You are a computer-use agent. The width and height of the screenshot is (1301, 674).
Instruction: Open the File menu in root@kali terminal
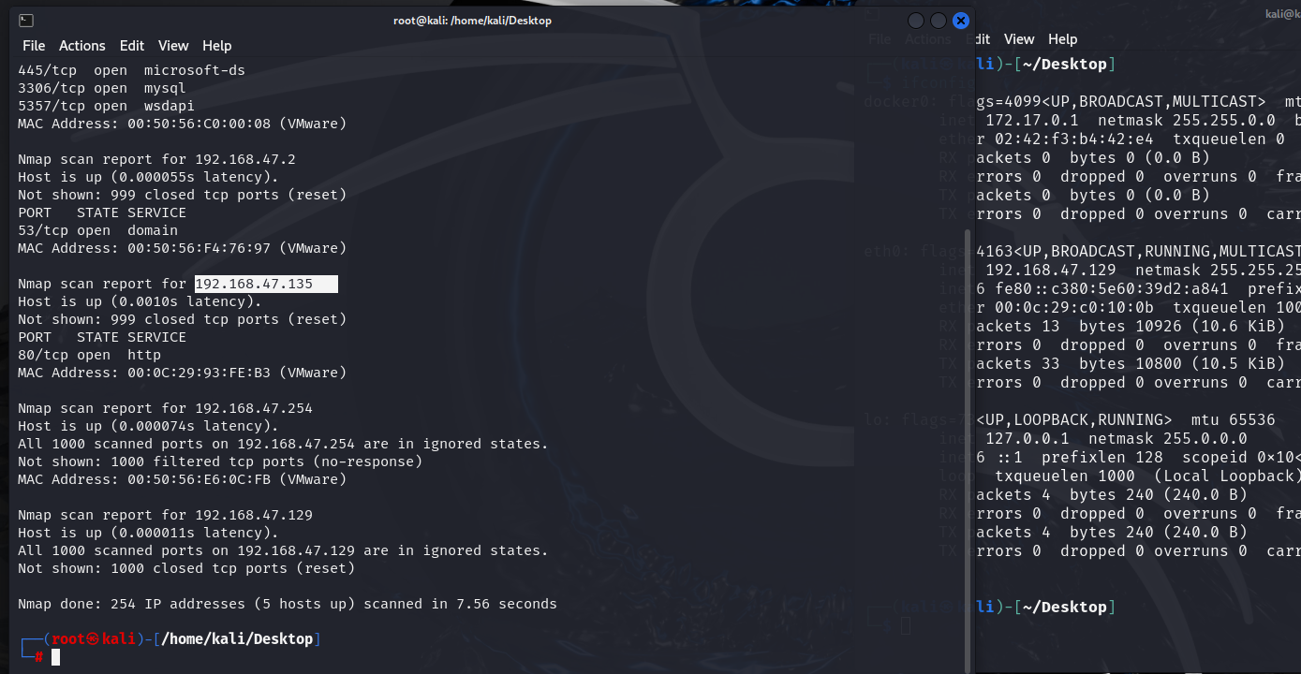point(34,46)
